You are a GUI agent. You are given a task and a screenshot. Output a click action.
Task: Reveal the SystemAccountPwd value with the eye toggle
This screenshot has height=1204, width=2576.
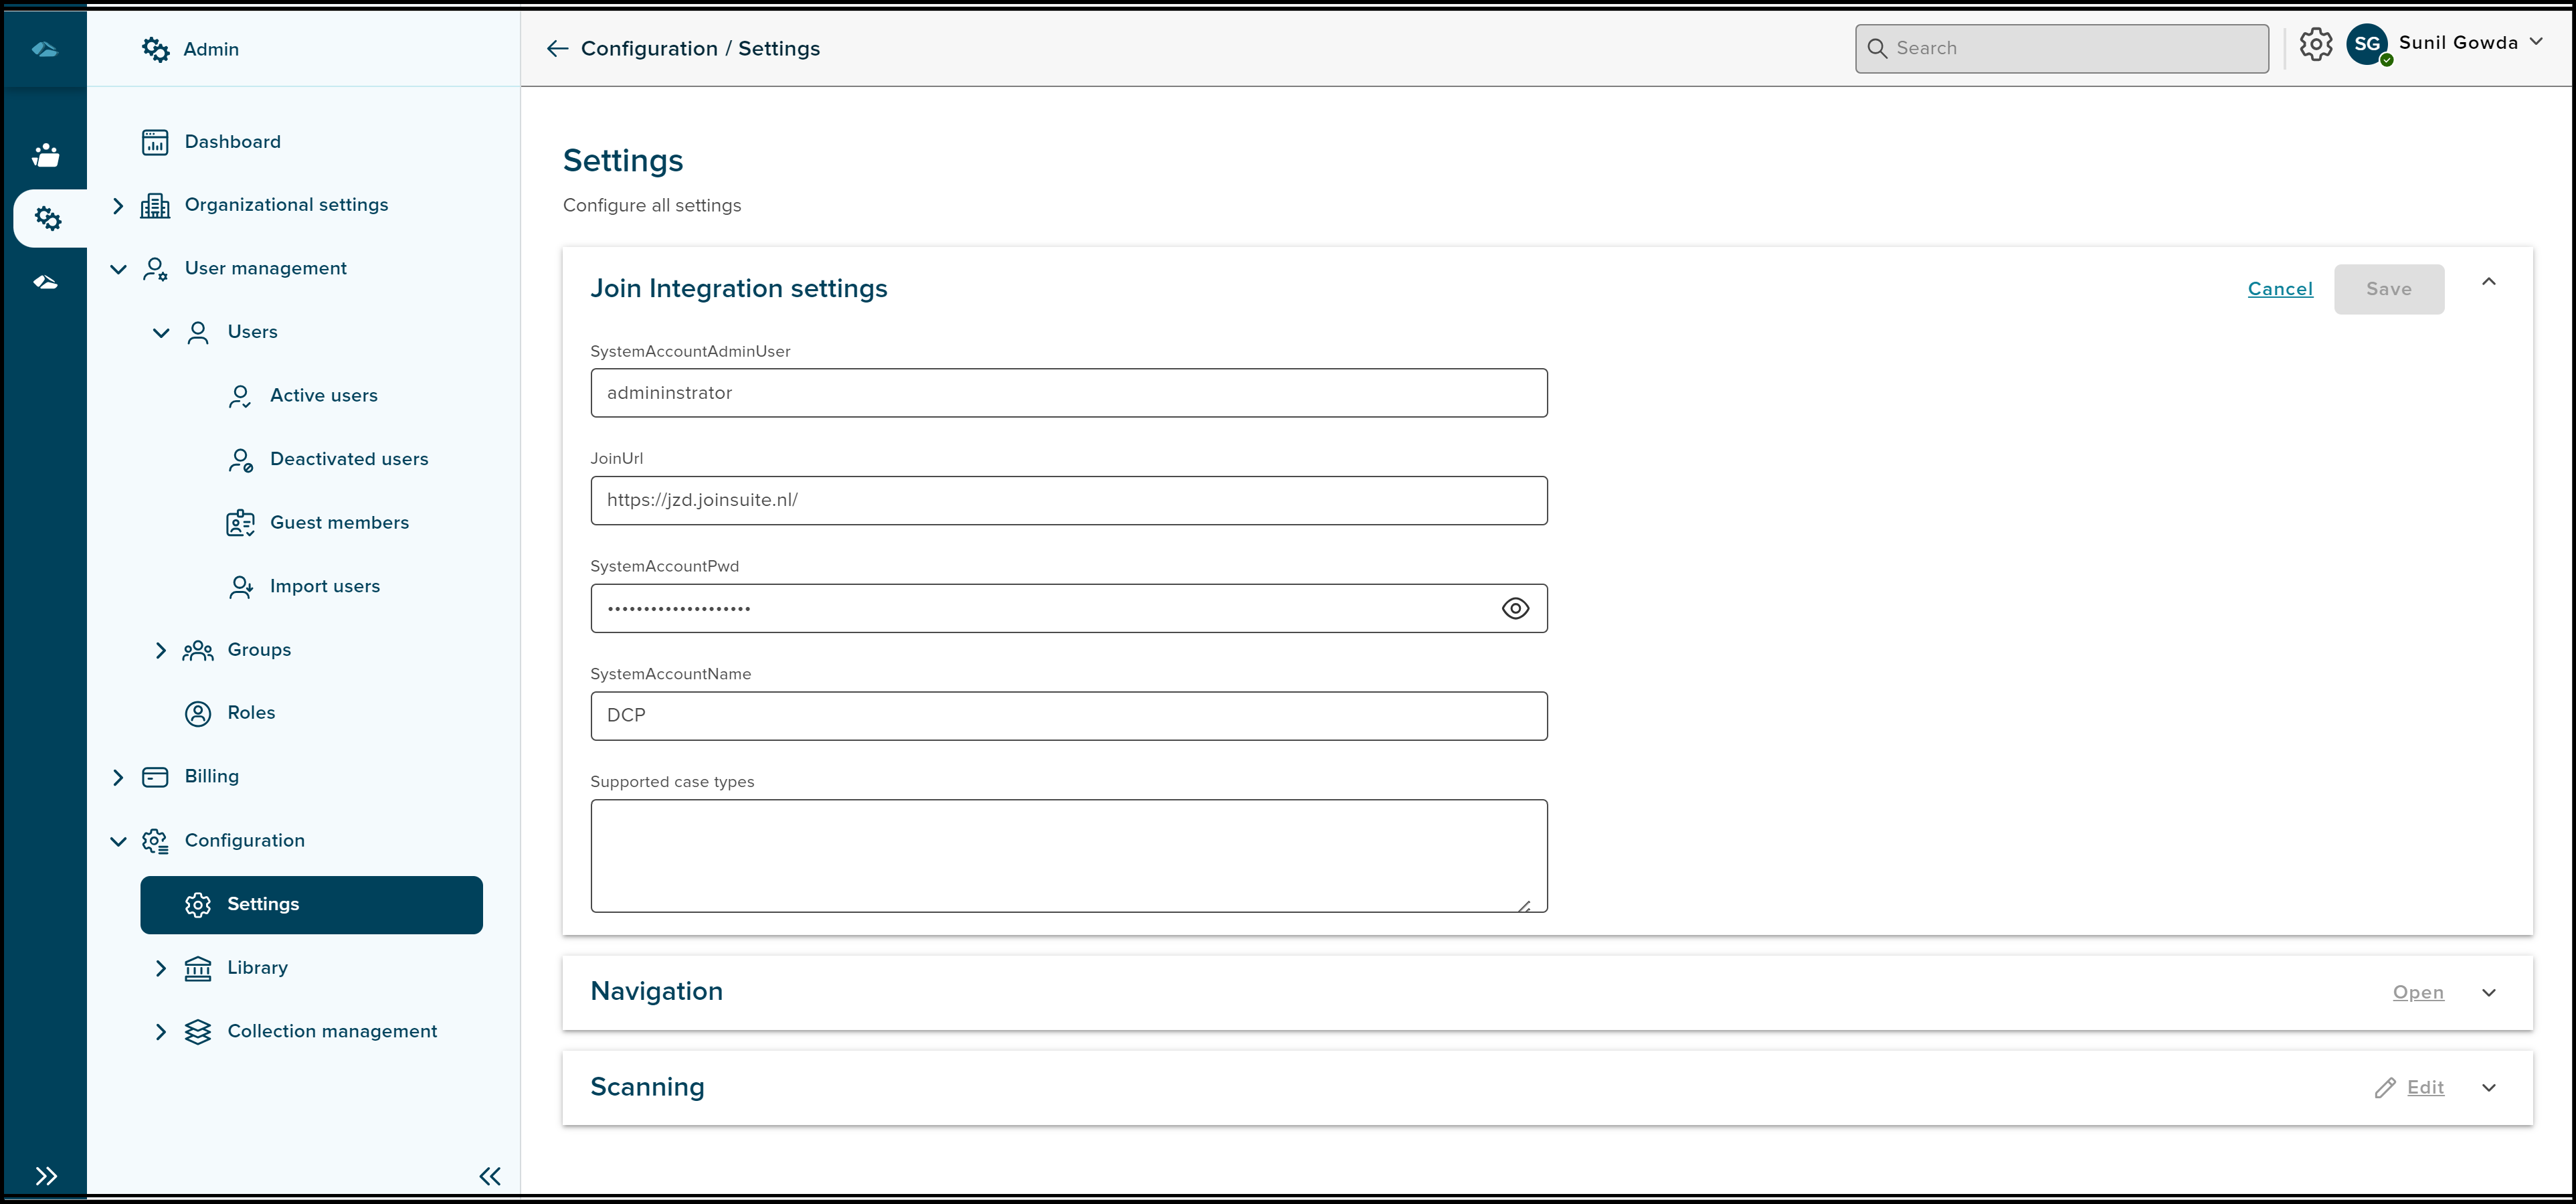point(1515,608)
